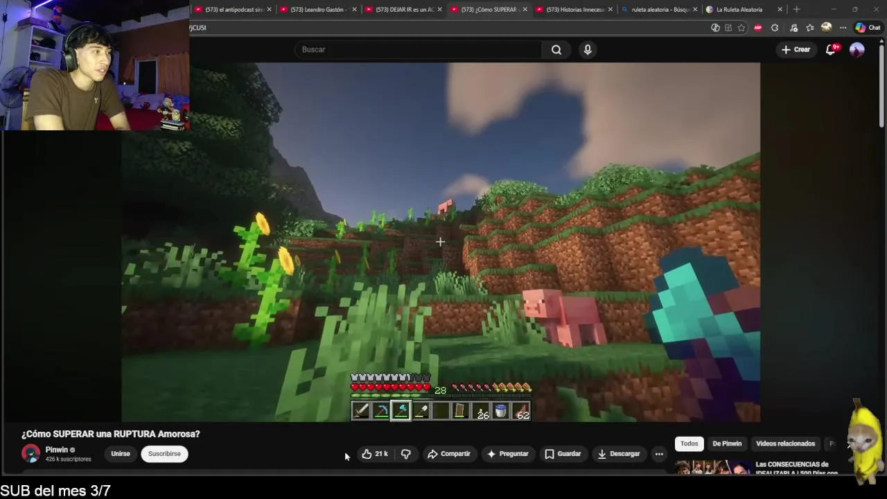Image resolution: width=887 pixels, height=499 pixels.
Task: Click the '426 k suscriptores' text
Action: click(68, 459)
